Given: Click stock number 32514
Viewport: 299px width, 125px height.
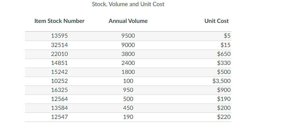Looking at the screenshot, I should pos(59,45).
